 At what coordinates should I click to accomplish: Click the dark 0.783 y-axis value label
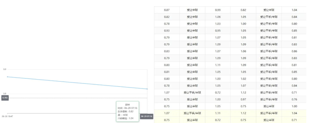[x=5, y=98]
